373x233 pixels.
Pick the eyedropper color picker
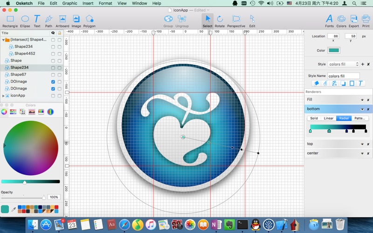[14, 209]
